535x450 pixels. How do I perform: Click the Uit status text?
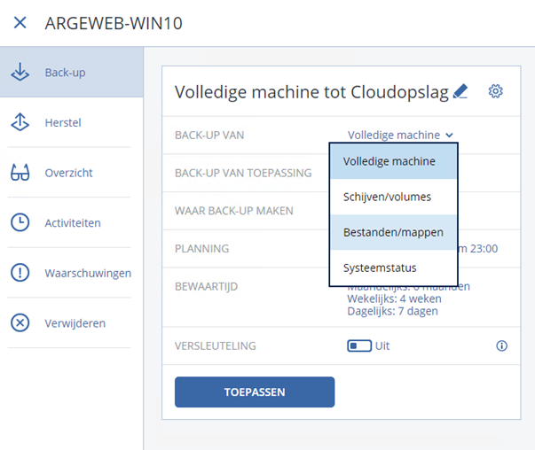click(382, 345)
